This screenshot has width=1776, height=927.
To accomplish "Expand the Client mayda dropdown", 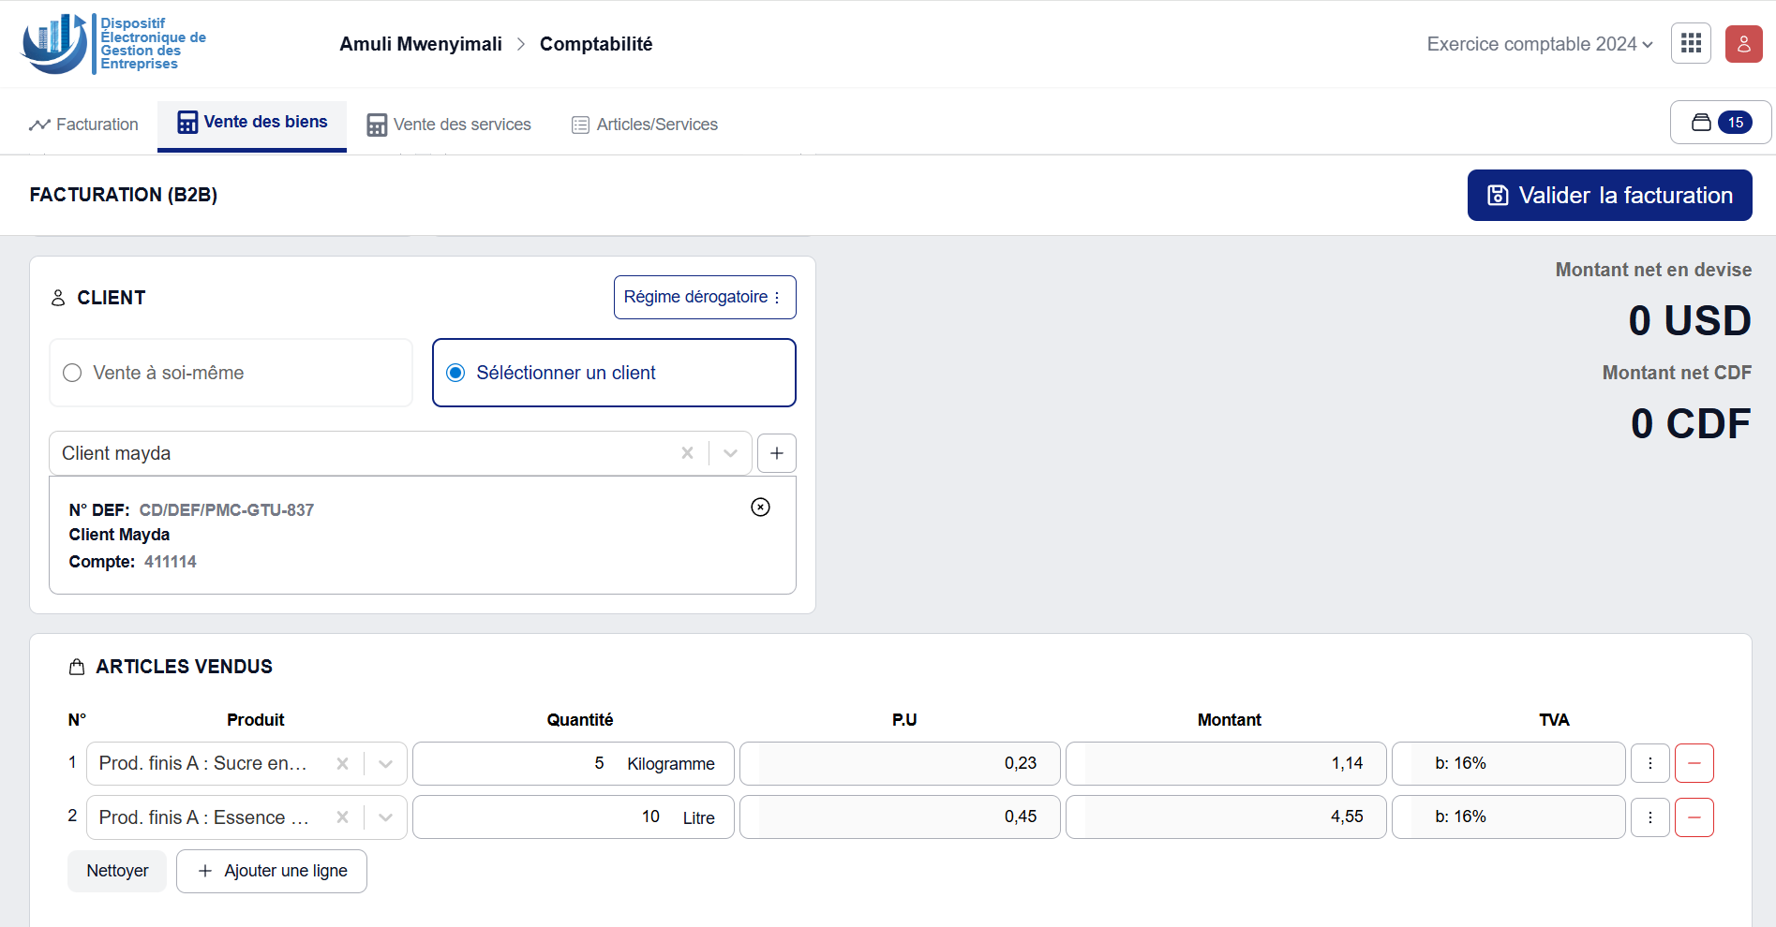I will click(730, 453).
